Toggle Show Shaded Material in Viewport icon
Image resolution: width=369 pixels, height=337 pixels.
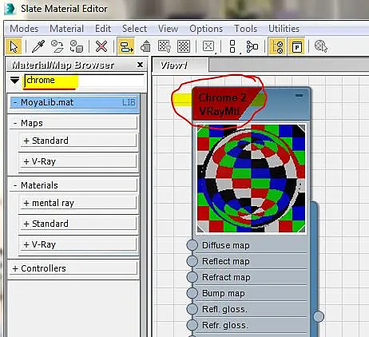coord(165,46)
